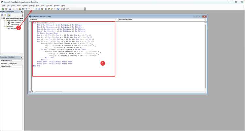Open the File menu

[4, 6]
